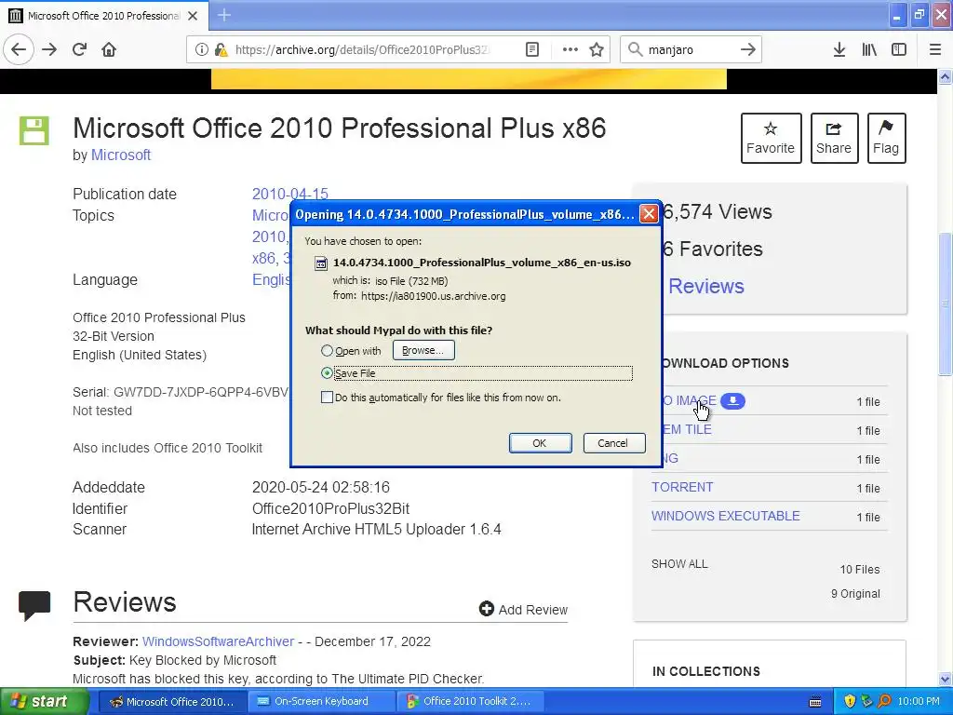Open WINDOWS EXECUTABLE download option

tap(726, 516)
